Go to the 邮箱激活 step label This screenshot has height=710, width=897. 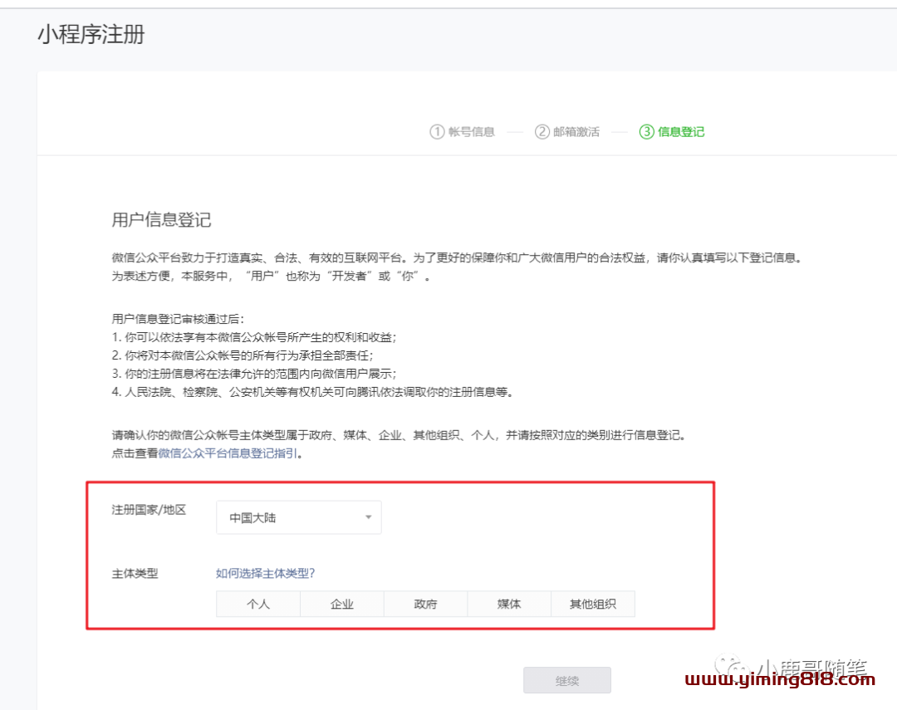point(576,131)
